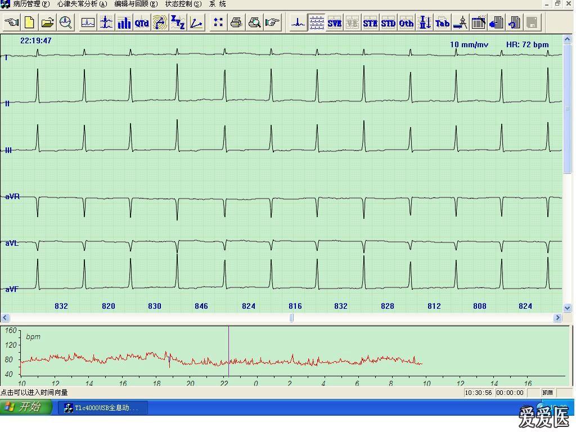Image resolution: width=576 pixels, height=432 pixels.
Task: Click the scroll down arrow of ECG panel
Action: click(x=567, y=308)
